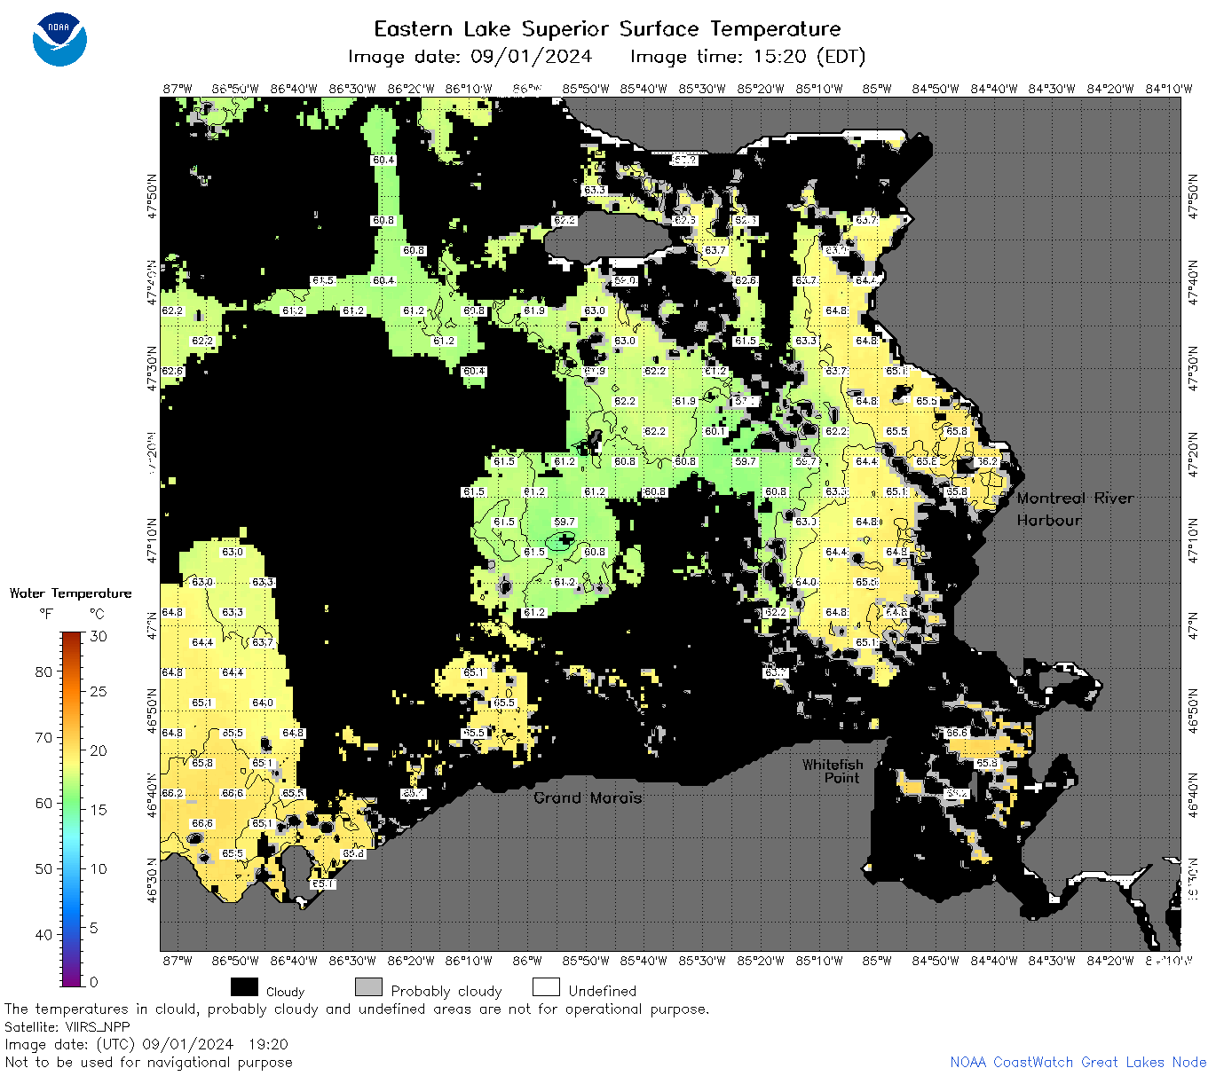Viewport: 1216px width, 1076px height.
Task: Click the 'Grand Marais' place label
Action: (x=588, y=797)
